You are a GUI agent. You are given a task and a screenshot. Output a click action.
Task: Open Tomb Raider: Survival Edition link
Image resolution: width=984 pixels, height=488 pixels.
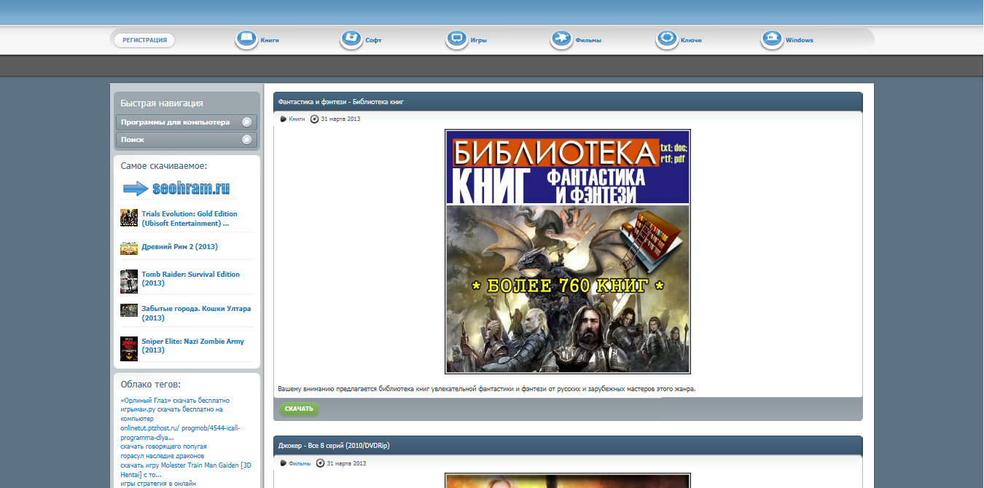click(191, 279)
